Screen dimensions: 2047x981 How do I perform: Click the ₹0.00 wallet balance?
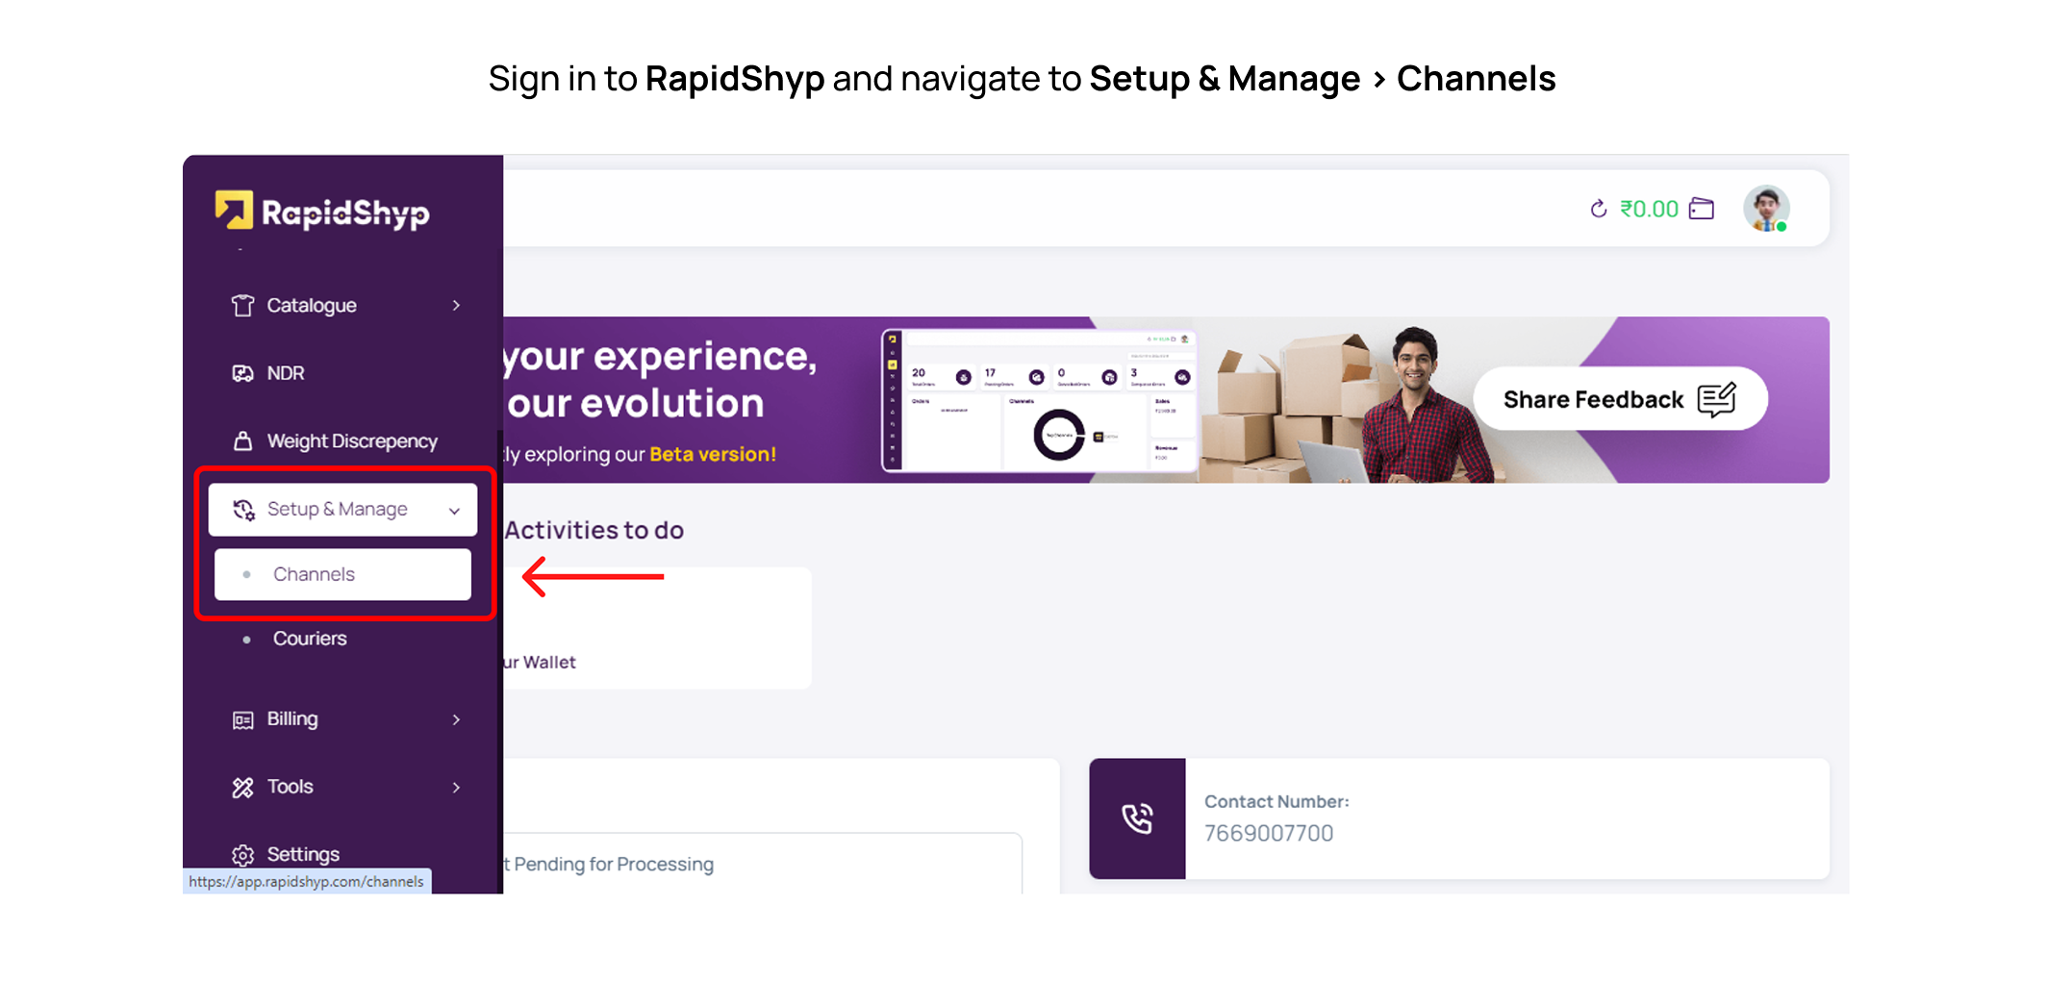click(x=1649, y=209)
